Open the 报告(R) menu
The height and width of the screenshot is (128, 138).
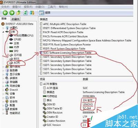(x=28, y=7)
